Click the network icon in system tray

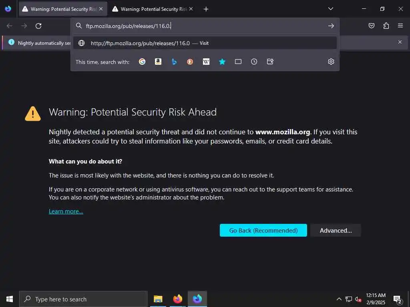click(x=349, y=299)
